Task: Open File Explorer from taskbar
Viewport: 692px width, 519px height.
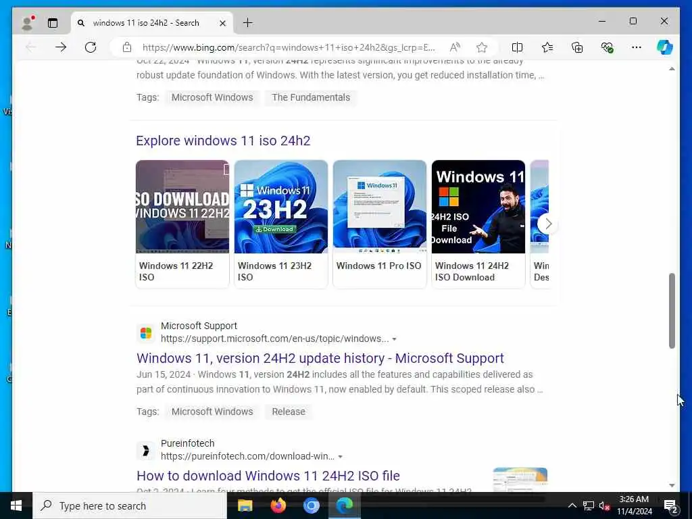Action: point(245,505)
